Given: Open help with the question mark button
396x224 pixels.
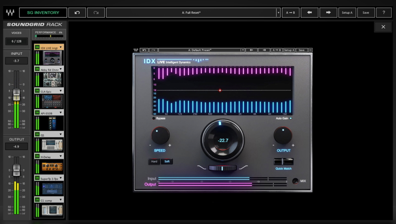Looking at the screenshot, I should click(x=384, y=12).
